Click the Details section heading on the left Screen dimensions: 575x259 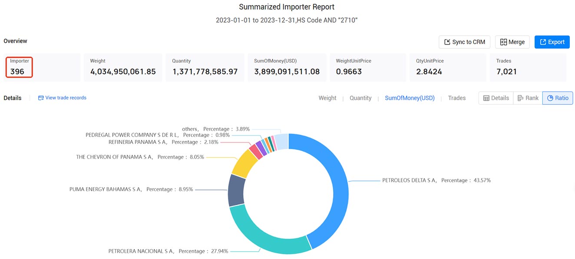[13, 98]
